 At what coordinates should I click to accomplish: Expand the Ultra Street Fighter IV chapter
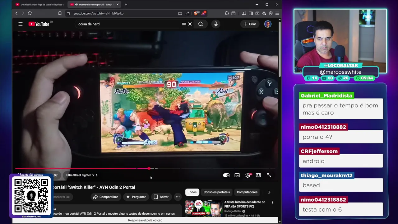click(82, 175)
